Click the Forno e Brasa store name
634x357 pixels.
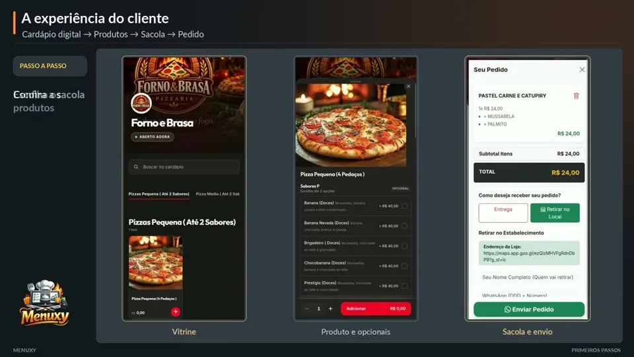coord(162,123)
